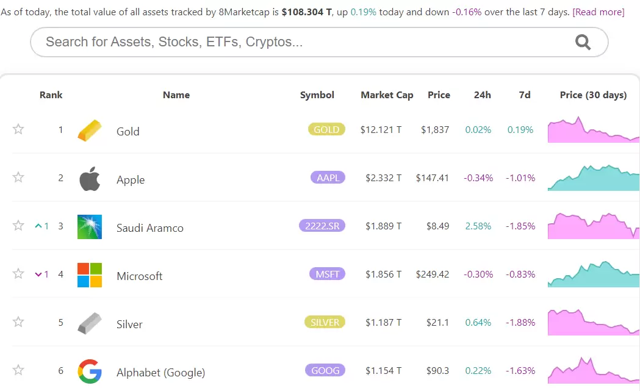This screenshot has width=640, height=391.
Task: Open the [Read more] link
Action: [x=599, y=12]
